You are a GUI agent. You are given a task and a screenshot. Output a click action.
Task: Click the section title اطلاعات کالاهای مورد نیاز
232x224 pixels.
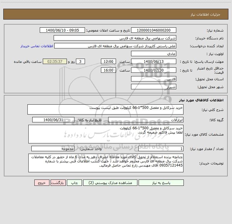tap(201, 100)
